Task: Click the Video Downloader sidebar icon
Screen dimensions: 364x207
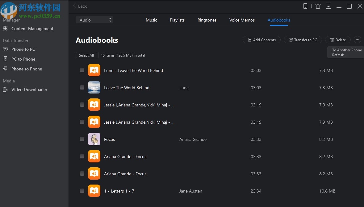Action: pyautogui.click(x=5, y=90)
